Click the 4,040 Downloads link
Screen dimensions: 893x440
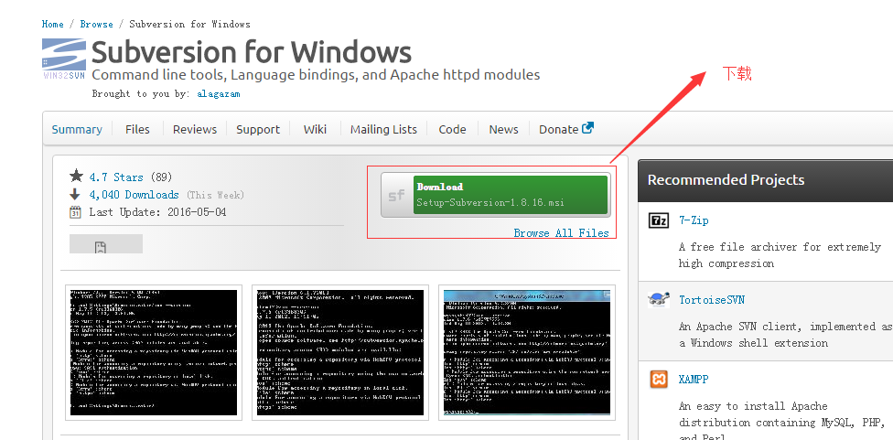(134, 195)
